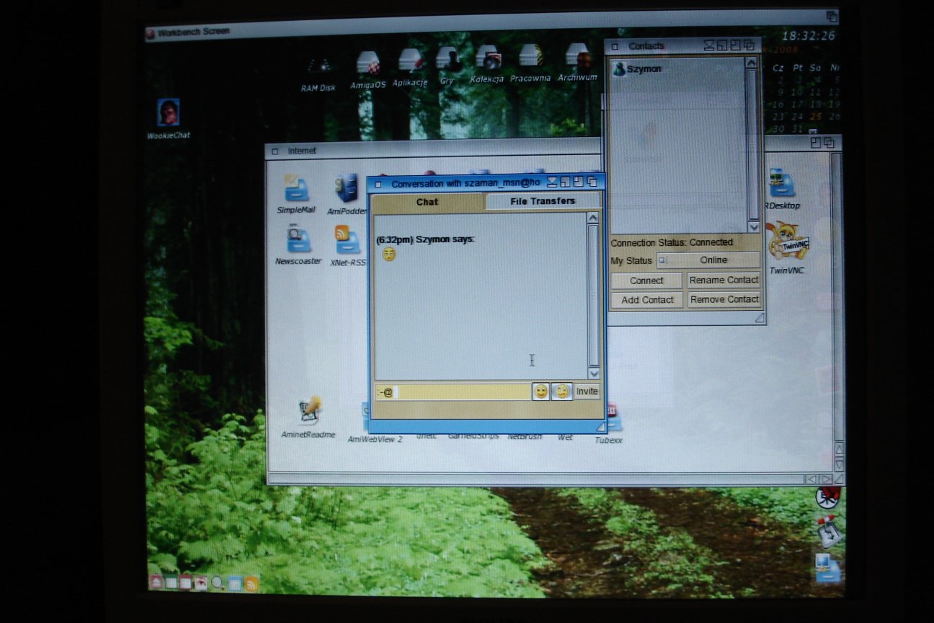The width and height of the screenshot is (934, 623).
Task: Click the 18:32:26 clock display
Action: [809, 35]
